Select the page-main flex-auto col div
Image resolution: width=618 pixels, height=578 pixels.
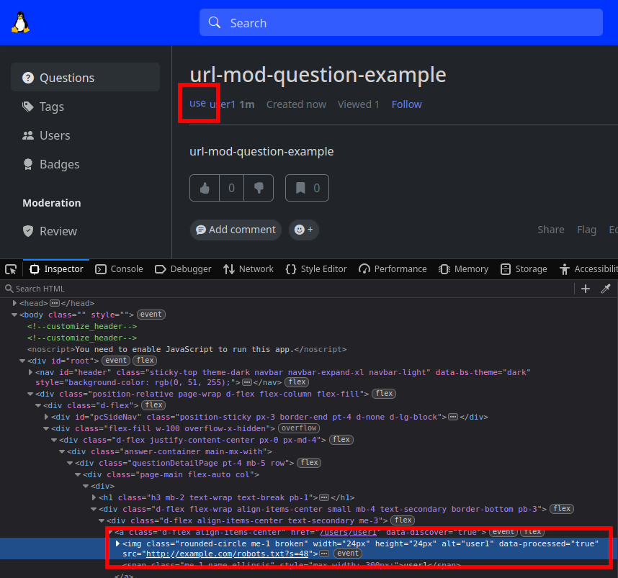[171, 474]
